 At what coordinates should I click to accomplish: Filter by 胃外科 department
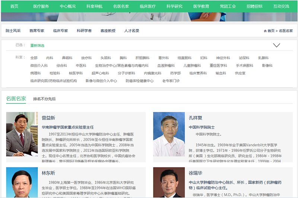(164, 58)
